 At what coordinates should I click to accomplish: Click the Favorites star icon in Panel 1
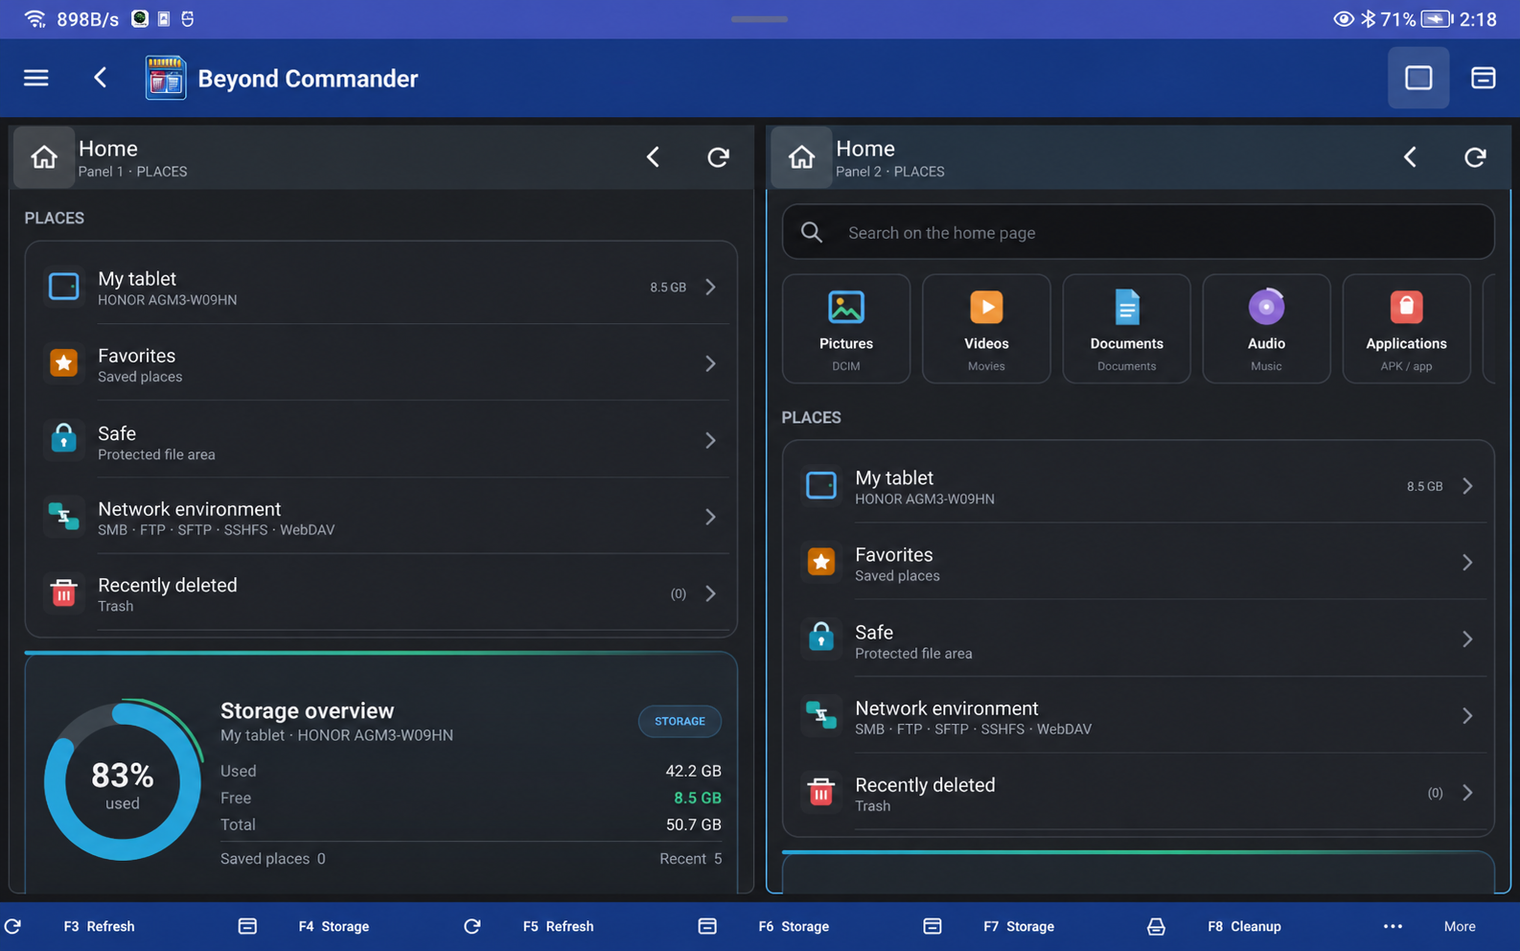pos(64,363)
